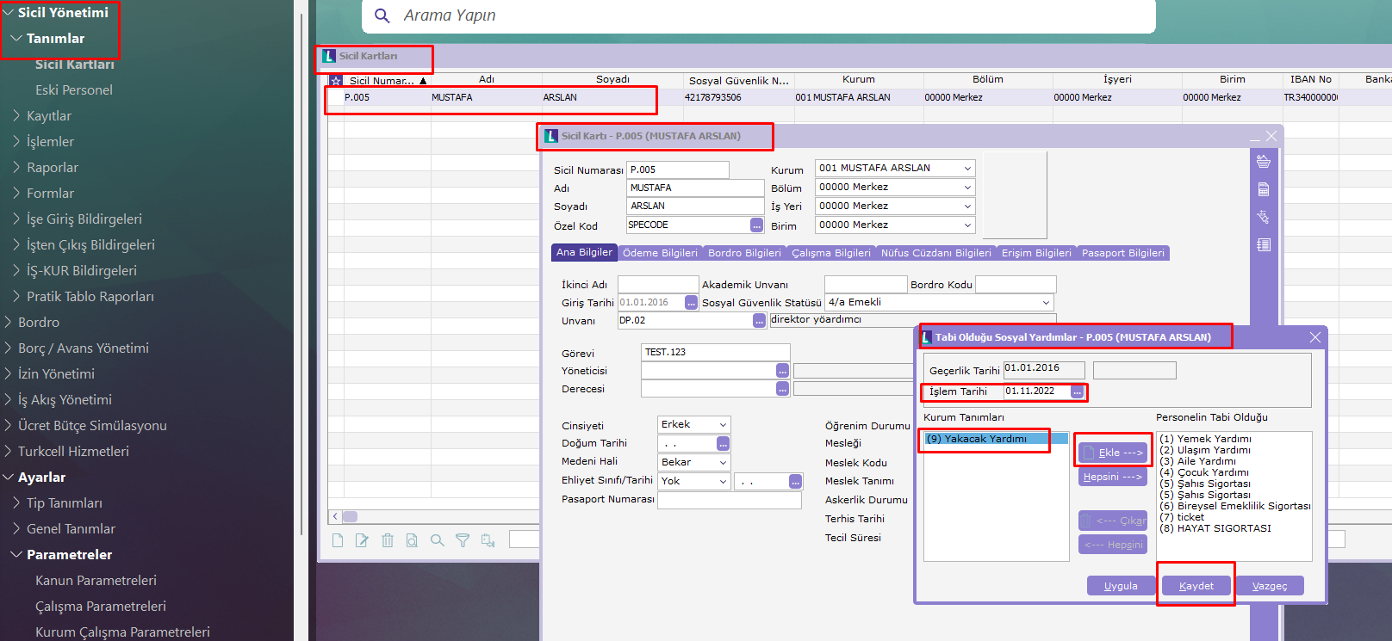Open the Medeni Hali dropdown
This screenshot has height=641, width=1392.
point(723,463)
